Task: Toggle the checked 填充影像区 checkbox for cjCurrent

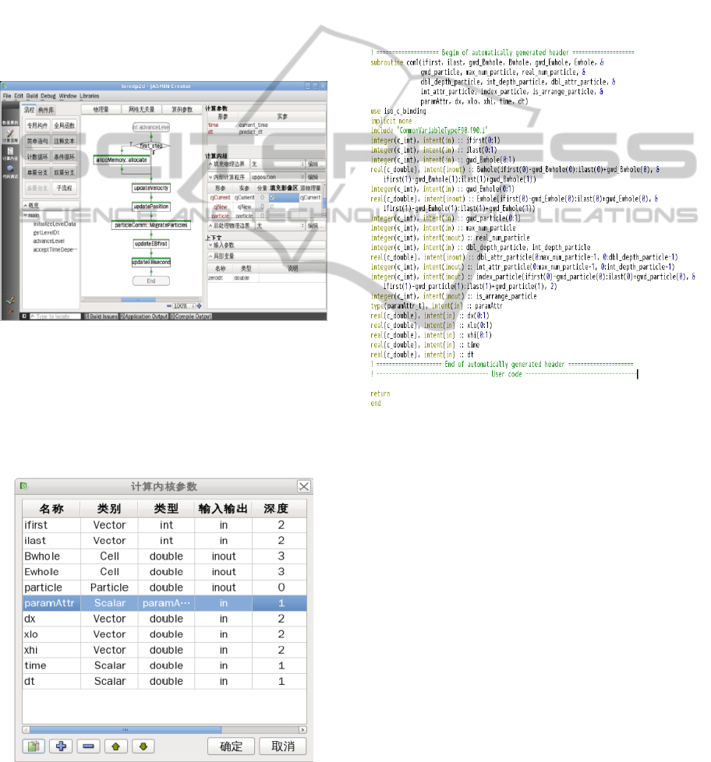Action: [x=272, y=198]
